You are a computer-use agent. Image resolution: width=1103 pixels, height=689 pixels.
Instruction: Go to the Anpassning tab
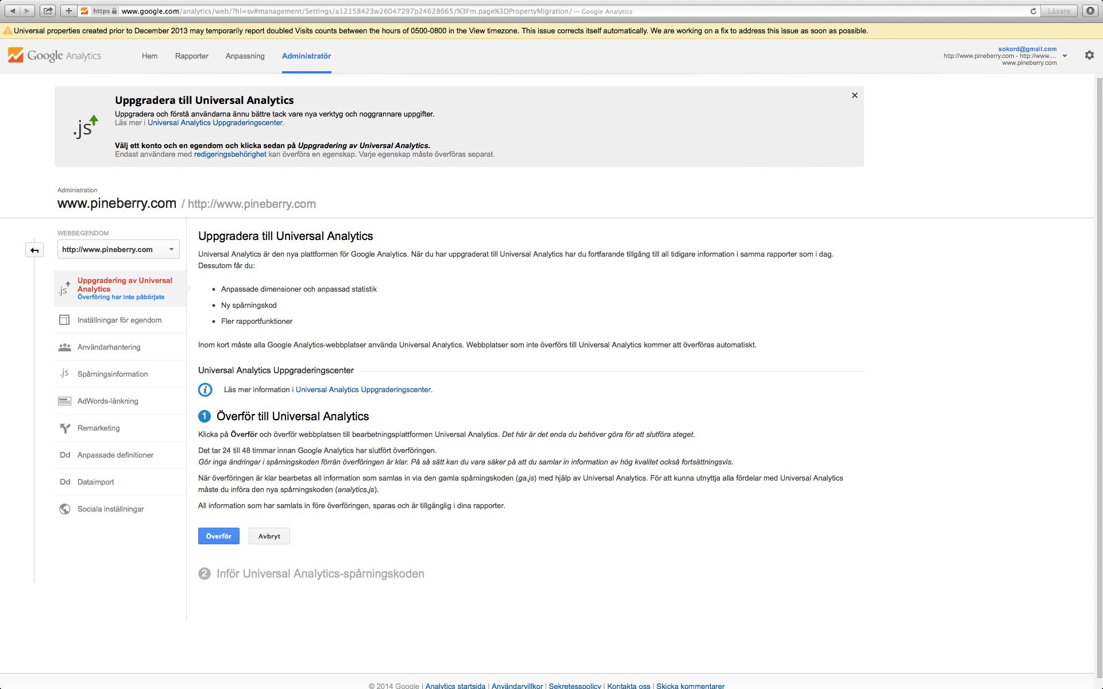point(245,56)
